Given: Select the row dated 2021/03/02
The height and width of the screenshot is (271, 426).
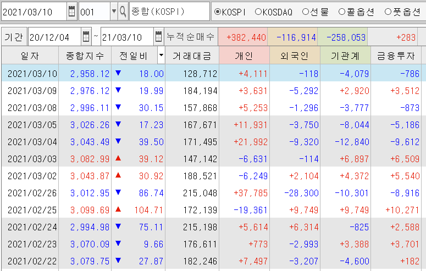Looking at the screenshot, I should click(213, 175).
